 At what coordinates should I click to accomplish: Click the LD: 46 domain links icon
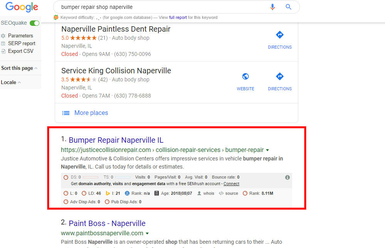(84, 194)
